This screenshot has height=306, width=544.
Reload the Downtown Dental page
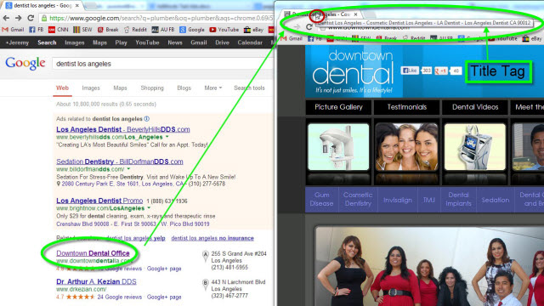coord(309,26)
